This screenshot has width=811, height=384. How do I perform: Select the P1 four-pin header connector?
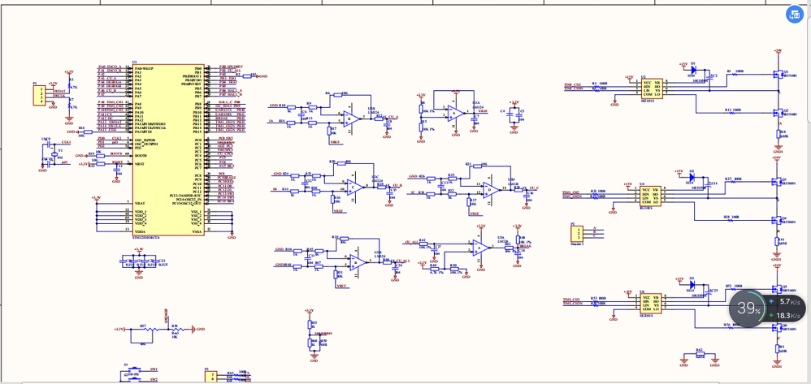click(x=40, y=96)
